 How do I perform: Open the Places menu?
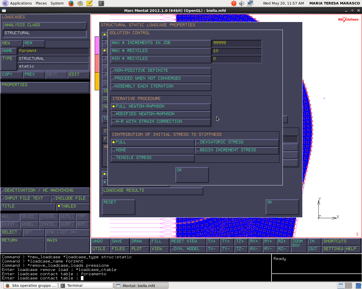pos(41,3)
